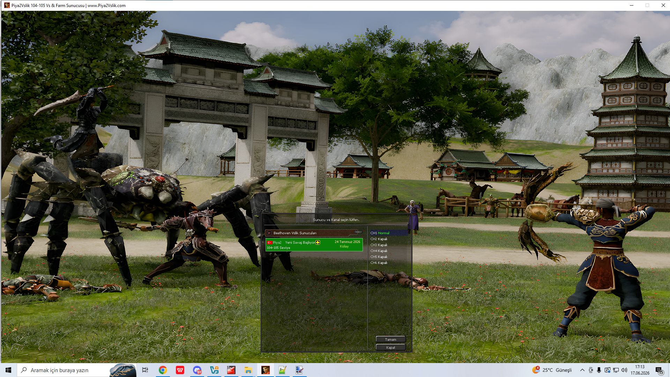Click the microphone tray icon
The image size is (670, 377).
pyautogui.click(x=599, y=370)
